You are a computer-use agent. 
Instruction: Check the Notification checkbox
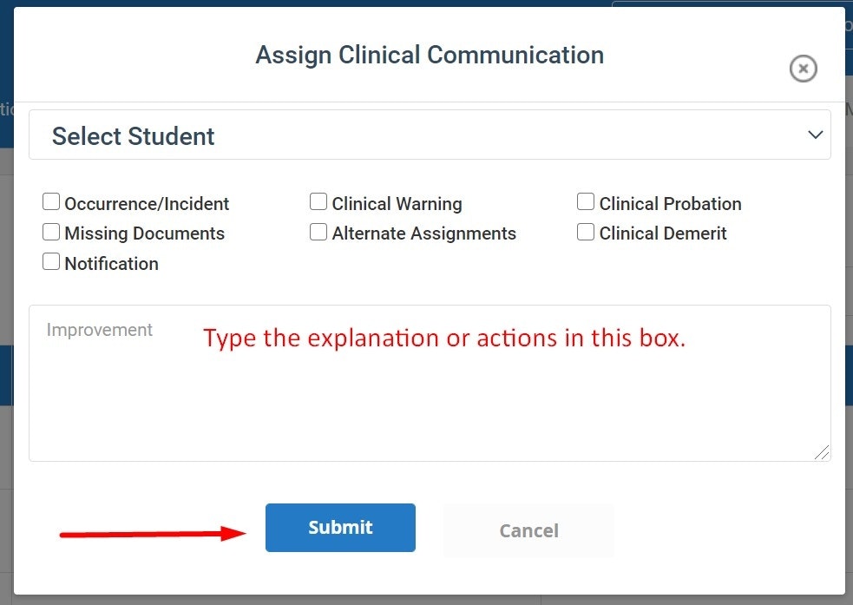[51, 261]
